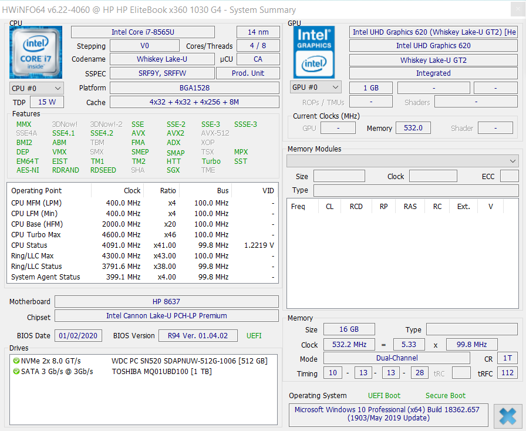
Task: Click the Whiskey Lake-U codename field
Action: [161, 59]
